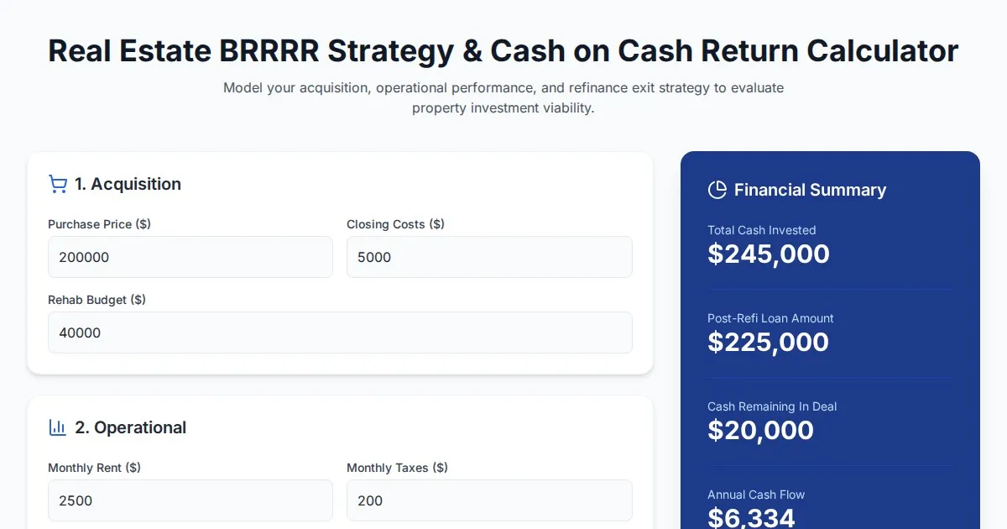Click the Financial Summary panel title
Viewport: 1007px width, 529px height.
(810, 190)
